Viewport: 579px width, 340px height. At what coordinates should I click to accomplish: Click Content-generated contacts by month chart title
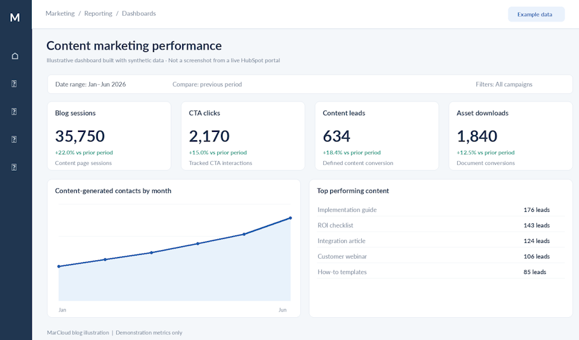click(x=113, y=191)
